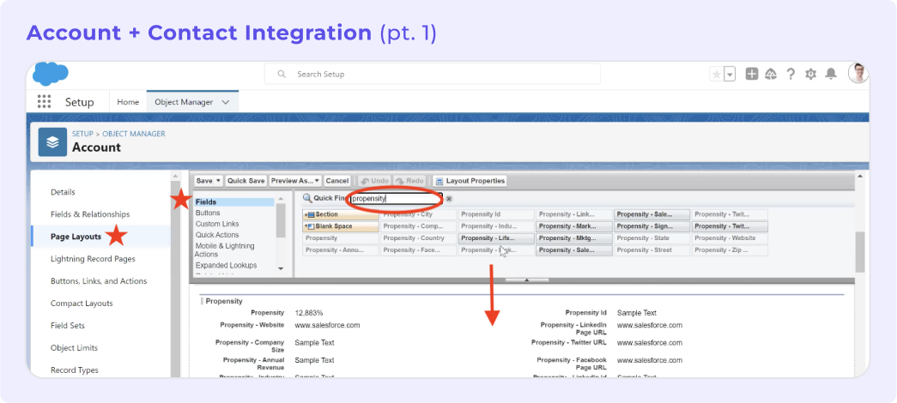Select the Propensity - Mktg... palette field
Image resolution: width=897 pixels, height=403 pixels.
point(573,238)
